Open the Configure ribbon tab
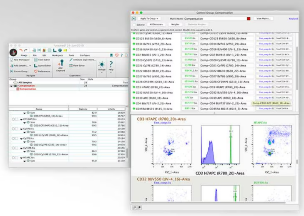This screenshot has height=216, width=304. [85, 55]
